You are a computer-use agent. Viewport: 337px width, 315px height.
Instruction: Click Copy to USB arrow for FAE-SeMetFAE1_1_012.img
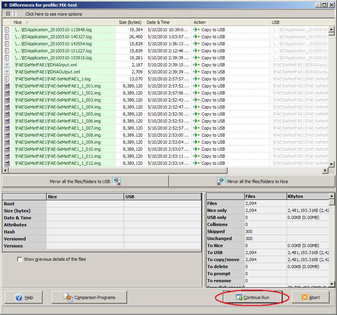point(197,163)
